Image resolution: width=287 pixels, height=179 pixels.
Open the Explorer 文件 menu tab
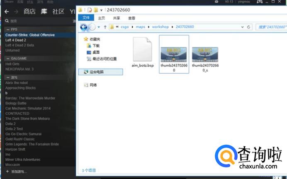click(x=86, y=18)
